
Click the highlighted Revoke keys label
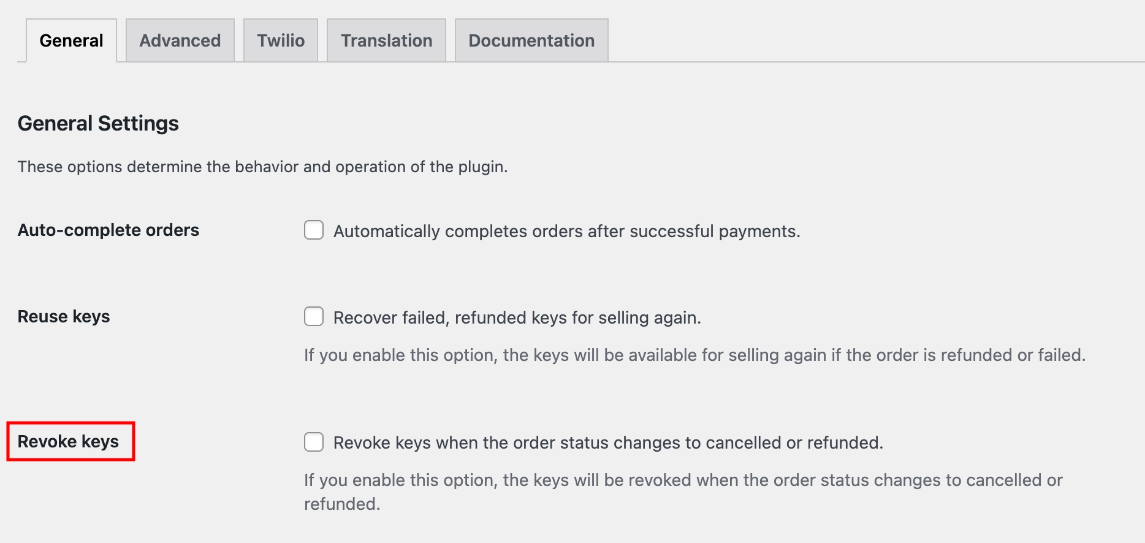click(67, 441)
